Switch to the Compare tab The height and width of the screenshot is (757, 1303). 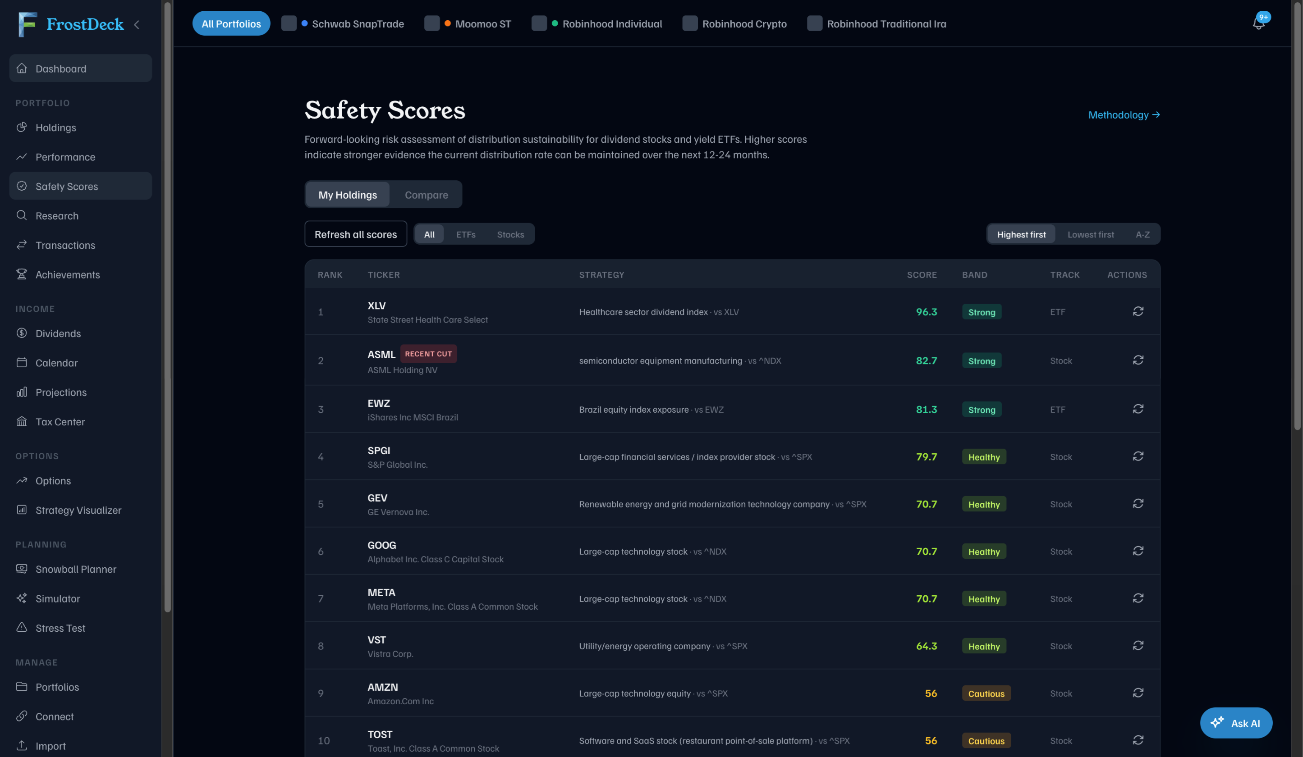(426, 194)
